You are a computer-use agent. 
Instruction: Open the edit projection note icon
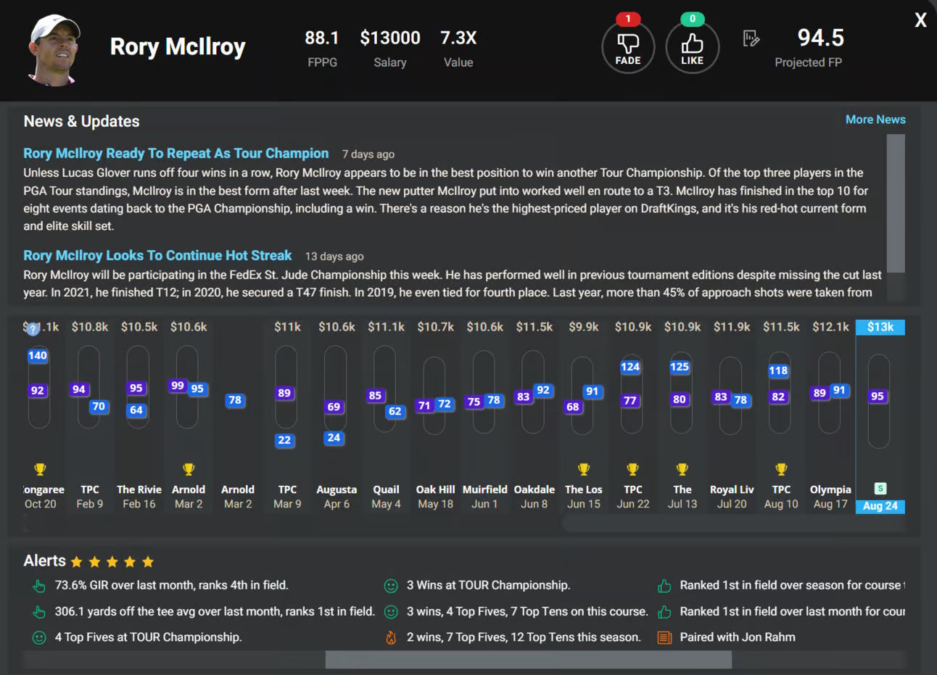751,38
